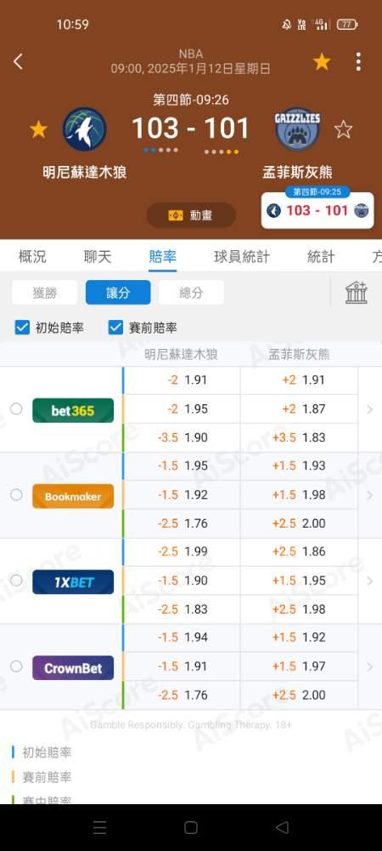Select the 讓分 odds type
The width and height of the screenshot is (382, 851).
click(118, 293)
